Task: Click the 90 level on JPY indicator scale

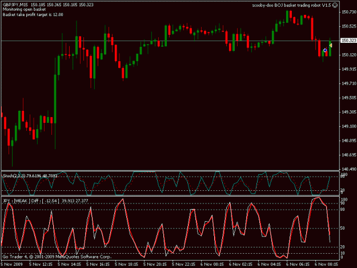Action: tap(342, 203)
